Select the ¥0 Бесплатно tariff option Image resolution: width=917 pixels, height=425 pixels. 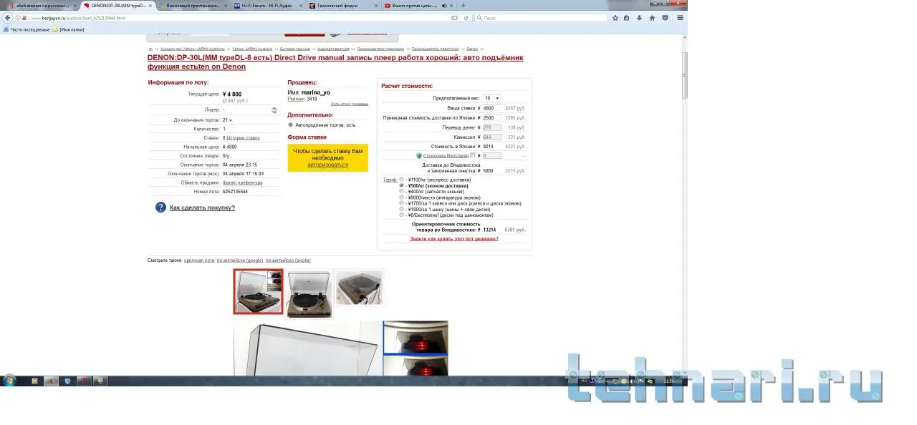[x=401, y=215]
